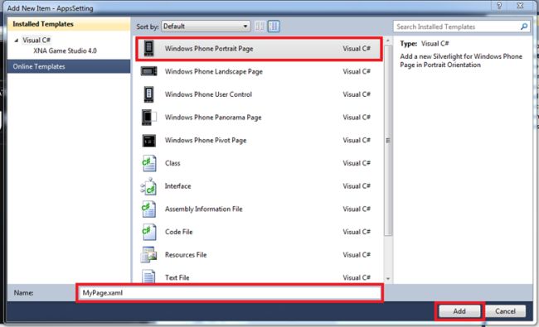Click Visual C# label in Class row

coord(357,163)
